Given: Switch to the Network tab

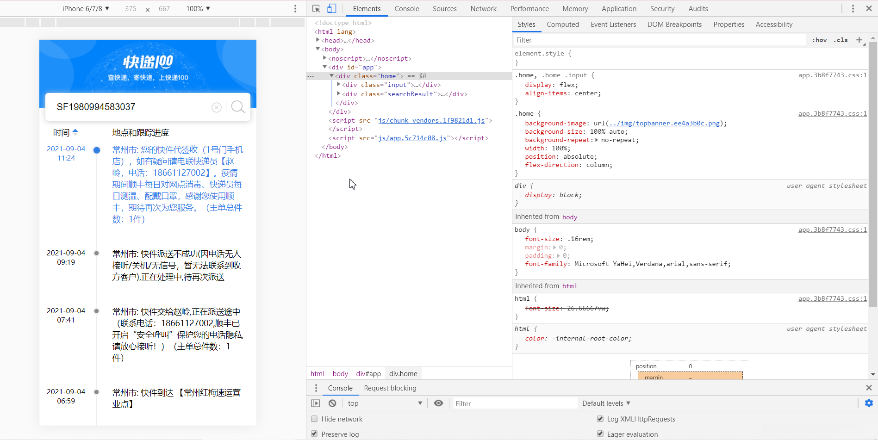Looking at the screenshot, I should [483, 9].
